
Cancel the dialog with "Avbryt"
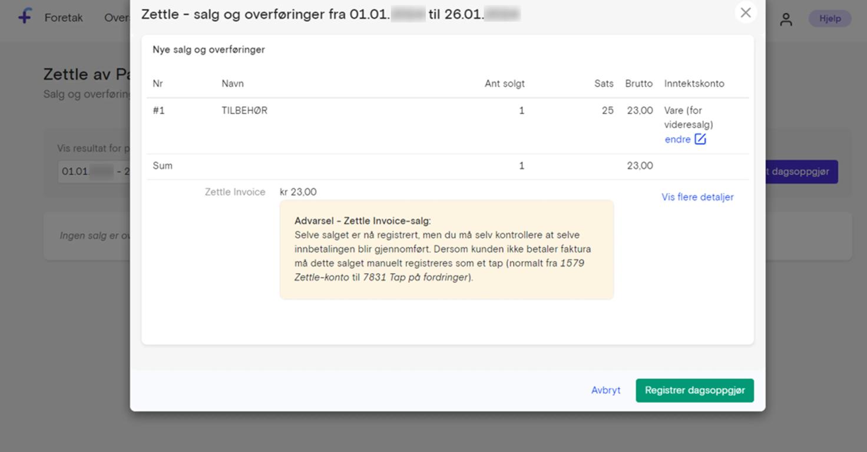[x=605, y=390]
